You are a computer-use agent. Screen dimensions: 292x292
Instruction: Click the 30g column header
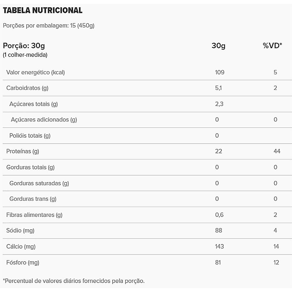tap(218, 46)
